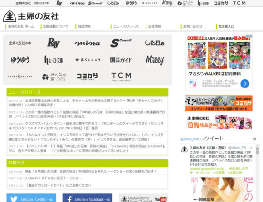The image size is (263, 202).
Task: Open the イベントレポート news item
Action: (87, 148)
